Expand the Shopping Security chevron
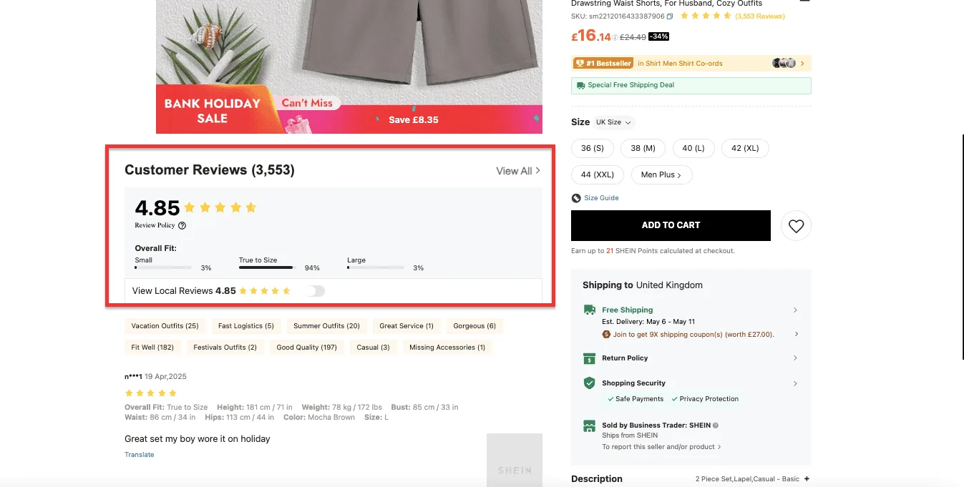The image size is (964, 487). (x=795, y=383)
